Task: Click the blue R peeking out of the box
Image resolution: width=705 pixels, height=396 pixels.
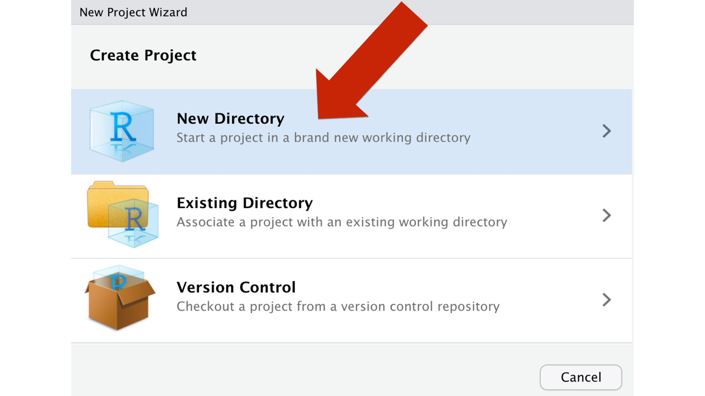Action: pyautogui.click(x=118, y=281)
